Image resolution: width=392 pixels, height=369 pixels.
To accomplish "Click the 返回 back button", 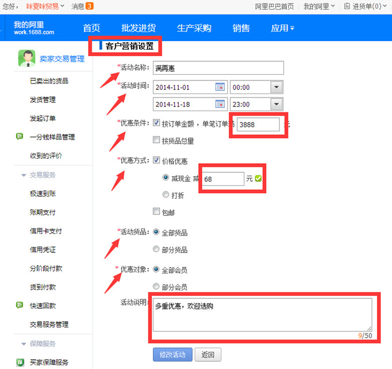I will 208,355.
